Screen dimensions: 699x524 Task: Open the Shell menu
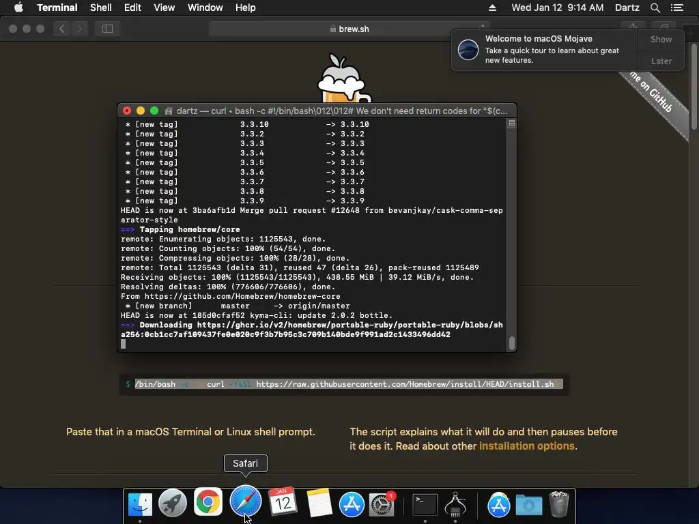tap(101, 8)
